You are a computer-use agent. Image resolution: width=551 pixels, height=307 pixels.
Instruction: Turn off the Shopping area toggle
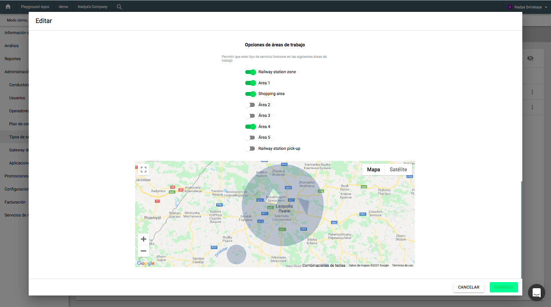251,94
